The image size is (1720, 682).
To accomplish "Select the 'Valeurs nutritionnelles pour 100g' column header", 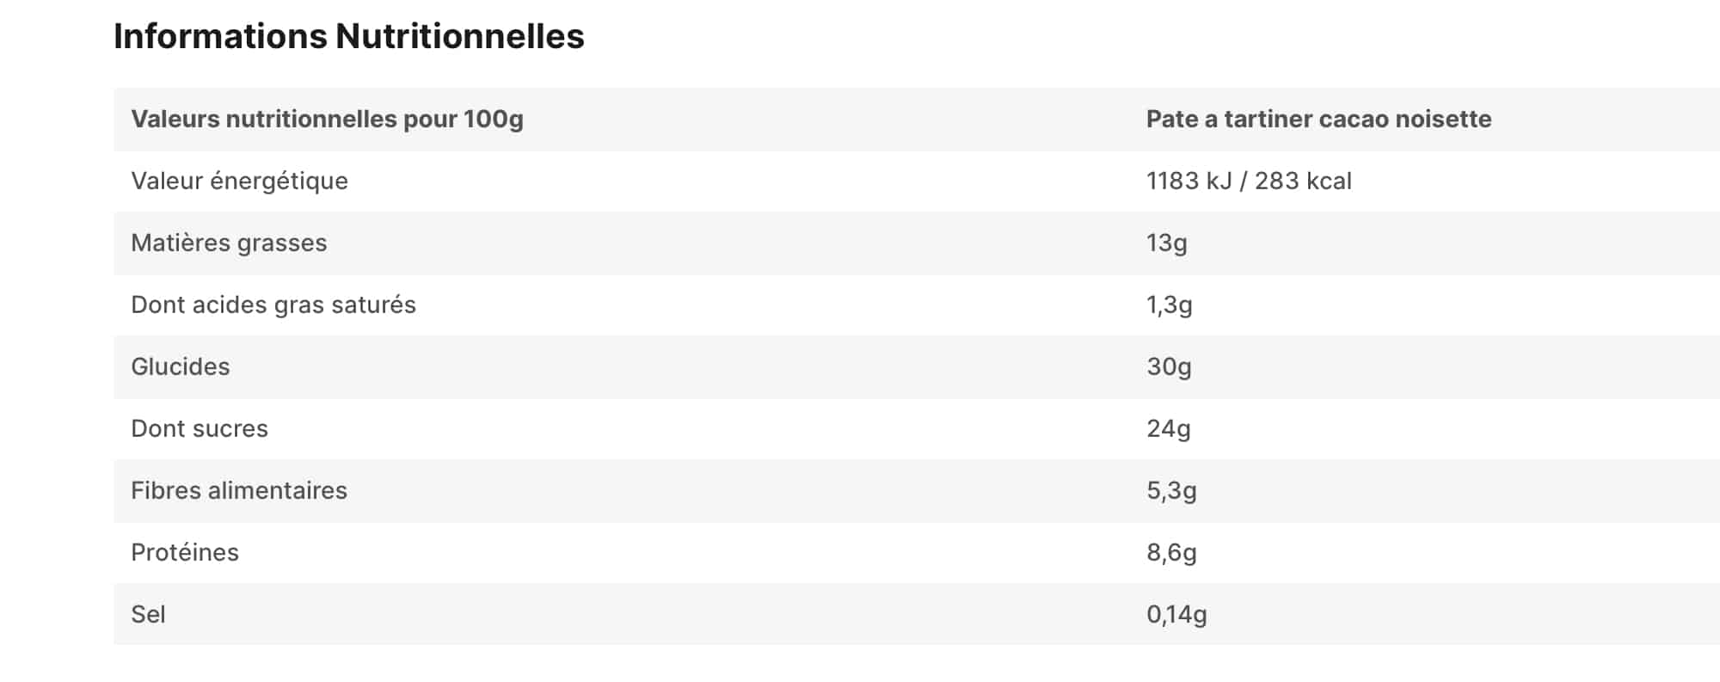I will tap(327, 119).
